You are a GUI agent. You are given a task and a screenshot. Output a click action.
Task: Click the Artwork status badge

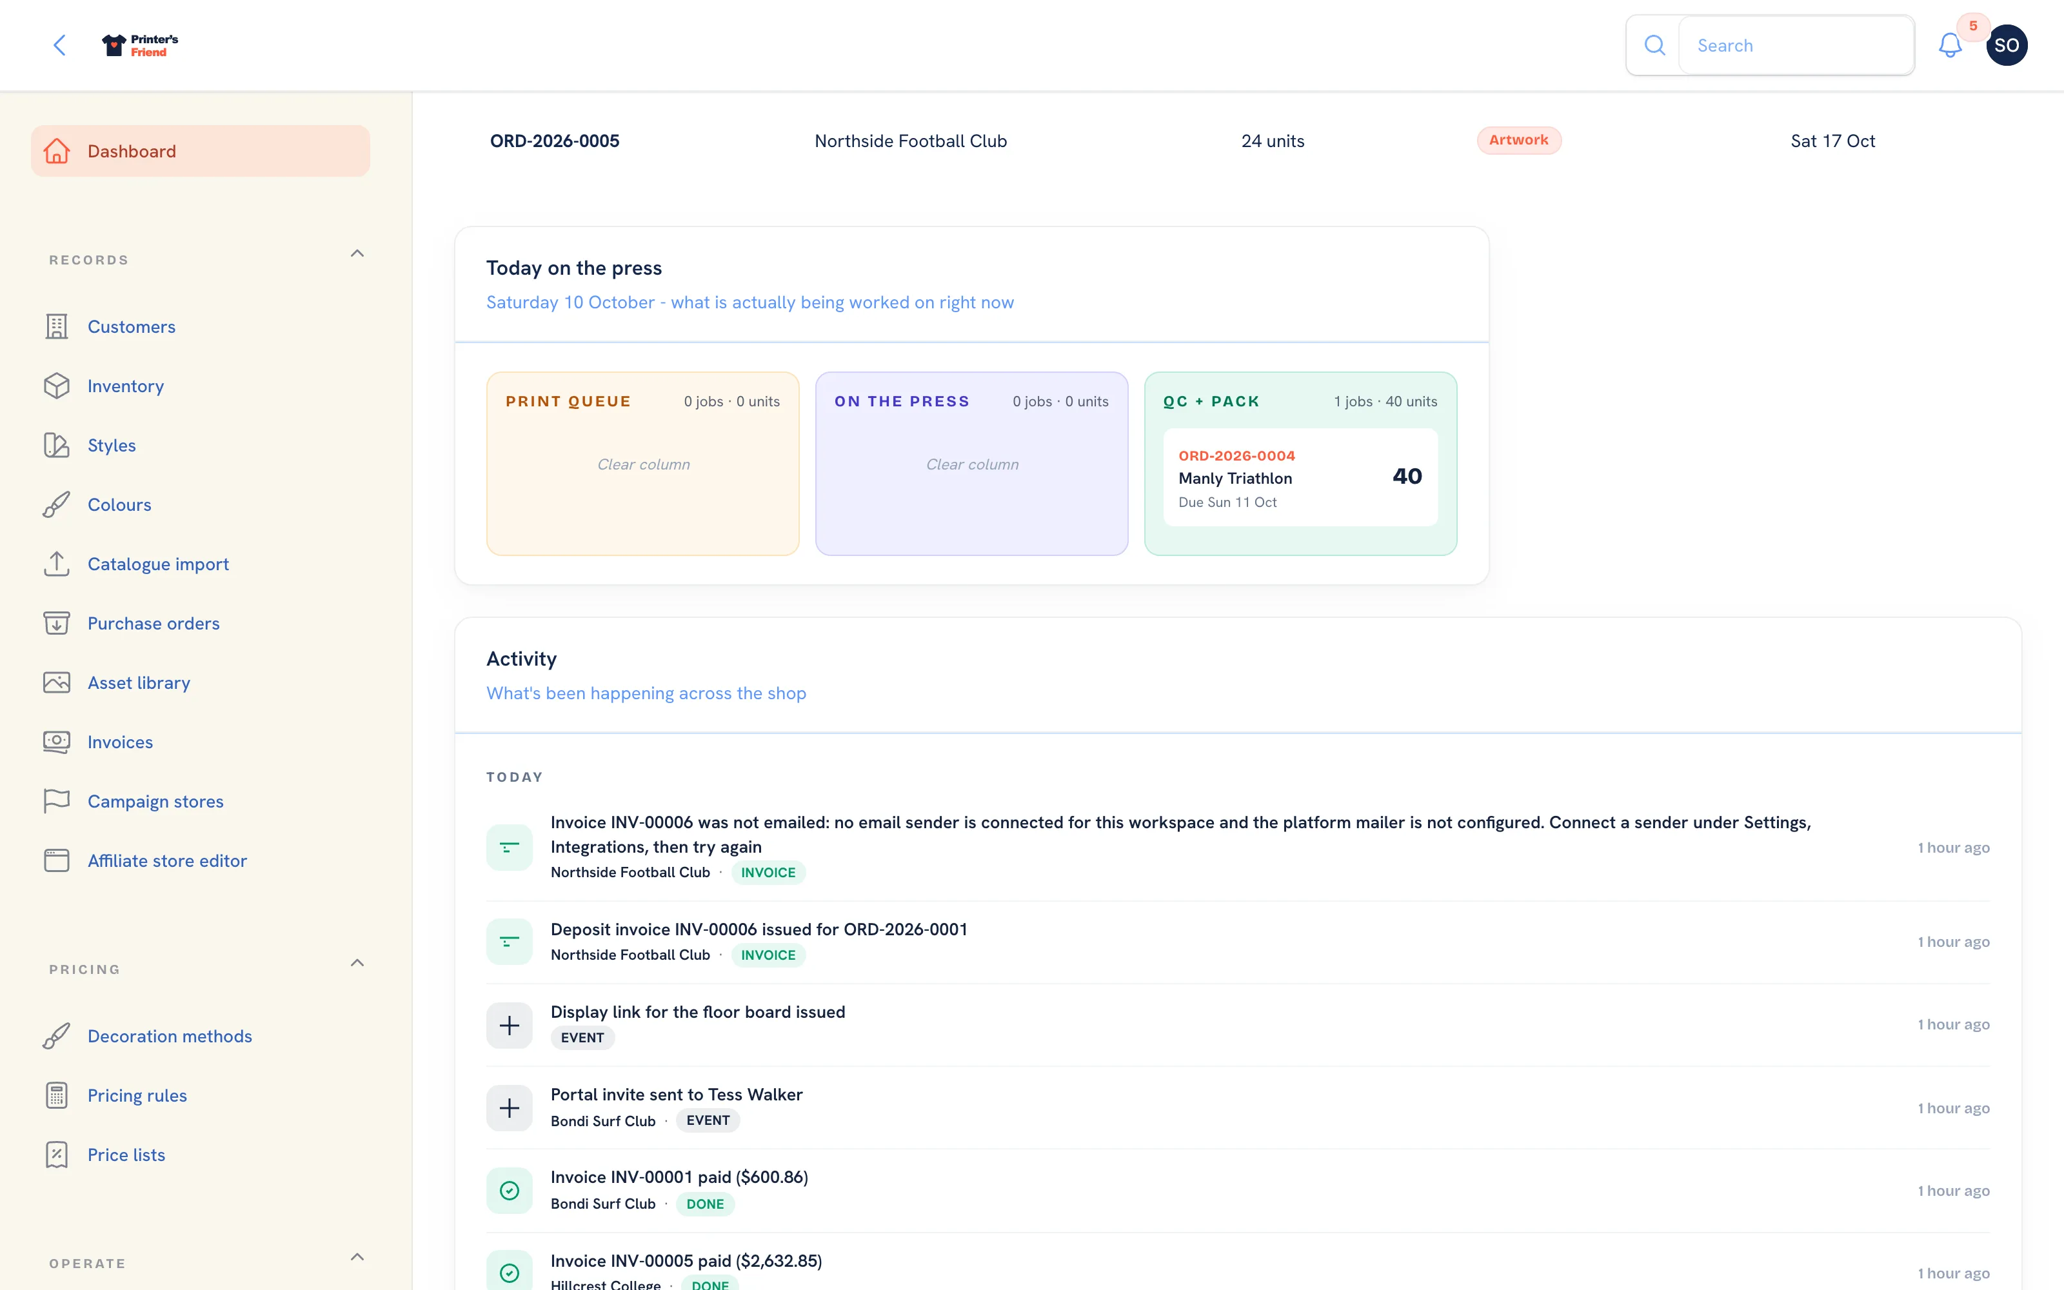1519,140
